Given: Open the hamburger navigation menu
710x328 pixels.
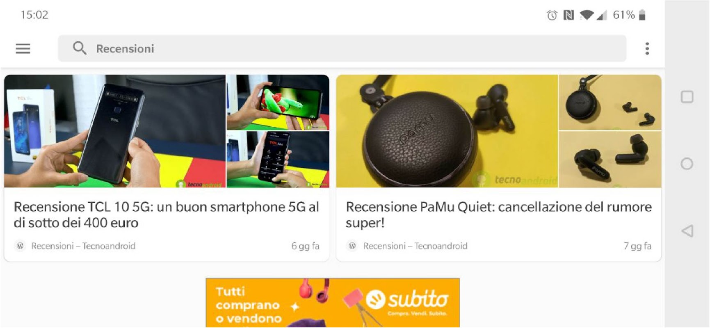Looking at the screenshot, I should coord(23,49).
